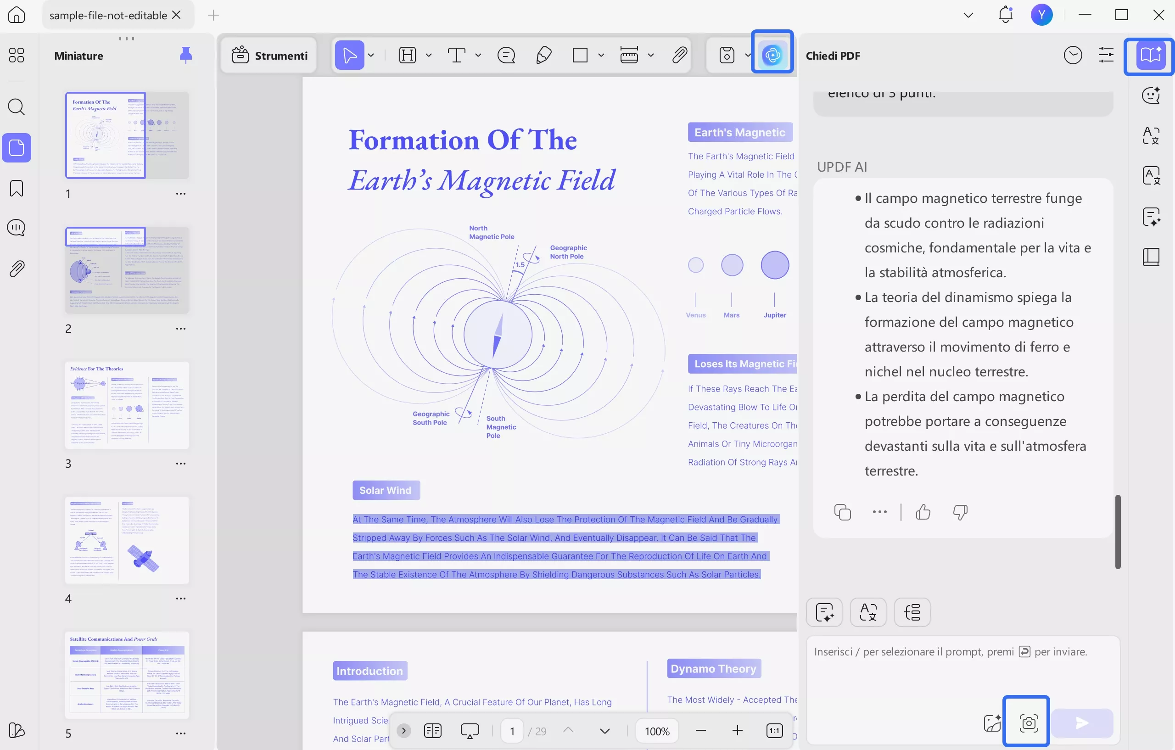This screenshot has height=750, width=1175.
Task: Open the four-squares tools grid in sidebar
Action: click(x=17, y=55)
